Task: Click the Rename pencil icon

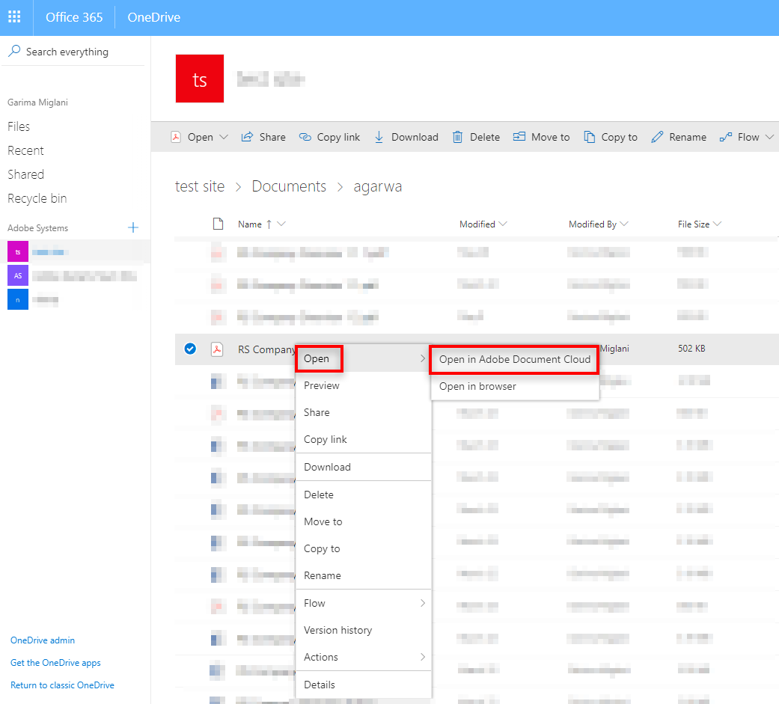Action: [657, 137]
